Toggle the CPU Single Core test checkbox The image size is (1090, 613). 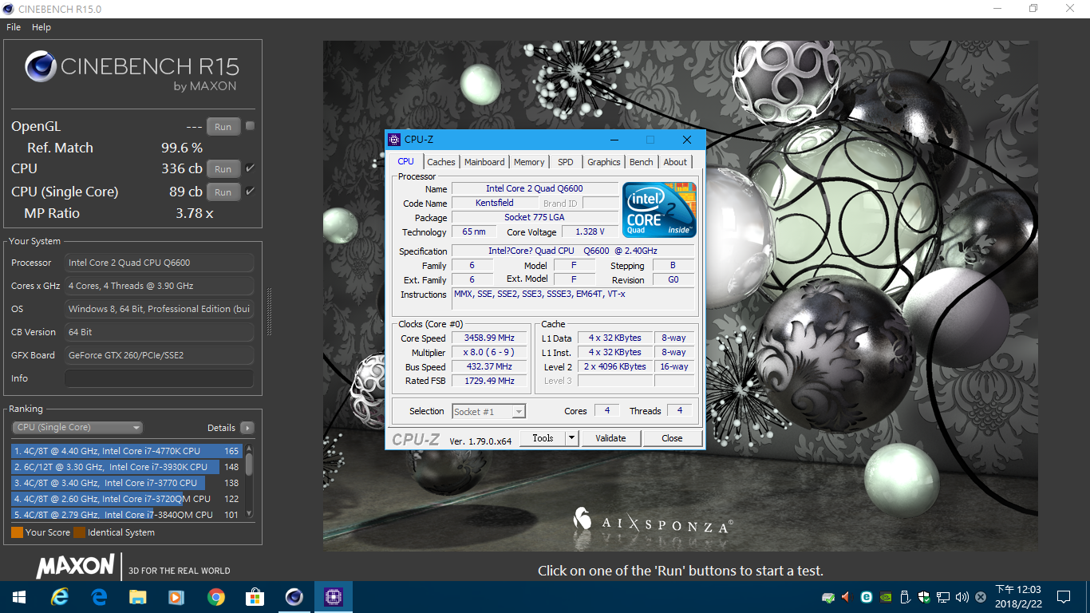250,192
